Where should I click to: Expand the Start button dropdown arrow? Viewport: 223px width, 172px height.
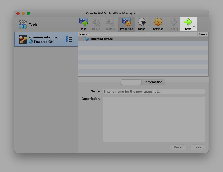[194, 27]
